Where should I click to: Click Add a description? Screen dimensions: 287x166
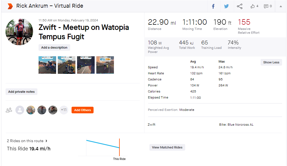[54, 47]
